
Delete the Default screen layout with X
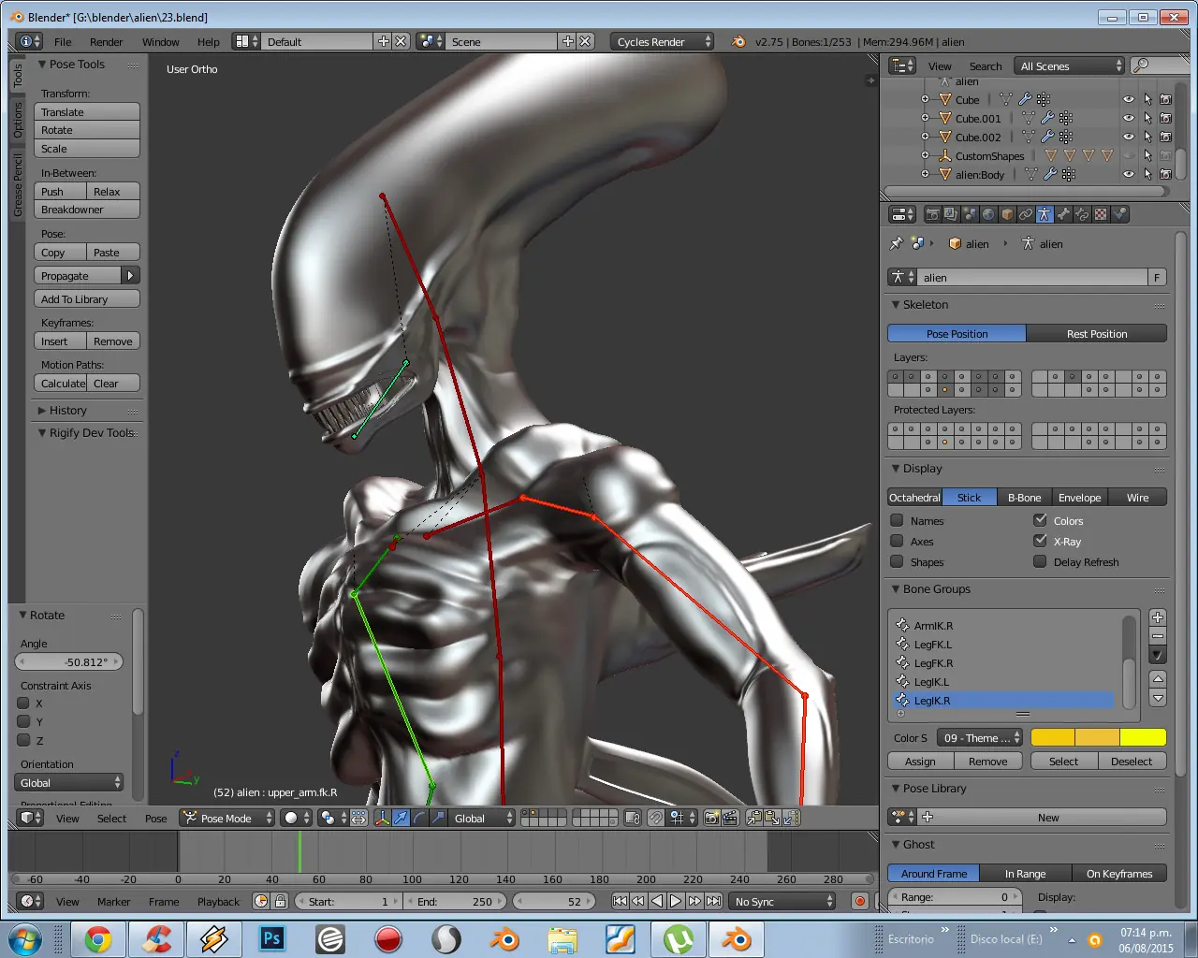point(401,41)
